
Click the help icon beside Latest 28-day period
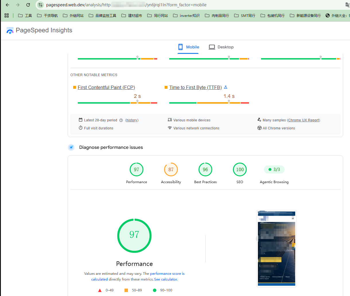[121, 120]
